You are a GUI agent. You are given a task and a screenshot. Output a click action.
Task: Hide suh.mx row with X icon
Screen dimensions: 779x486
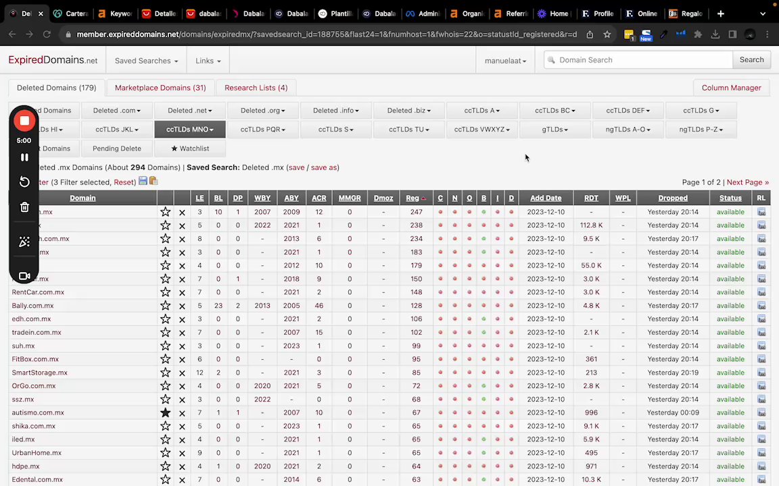click(x=183, y=346)
